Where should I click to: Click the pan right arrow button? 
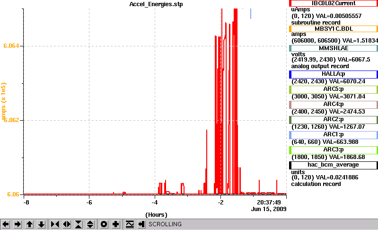(x=18, y=224)
